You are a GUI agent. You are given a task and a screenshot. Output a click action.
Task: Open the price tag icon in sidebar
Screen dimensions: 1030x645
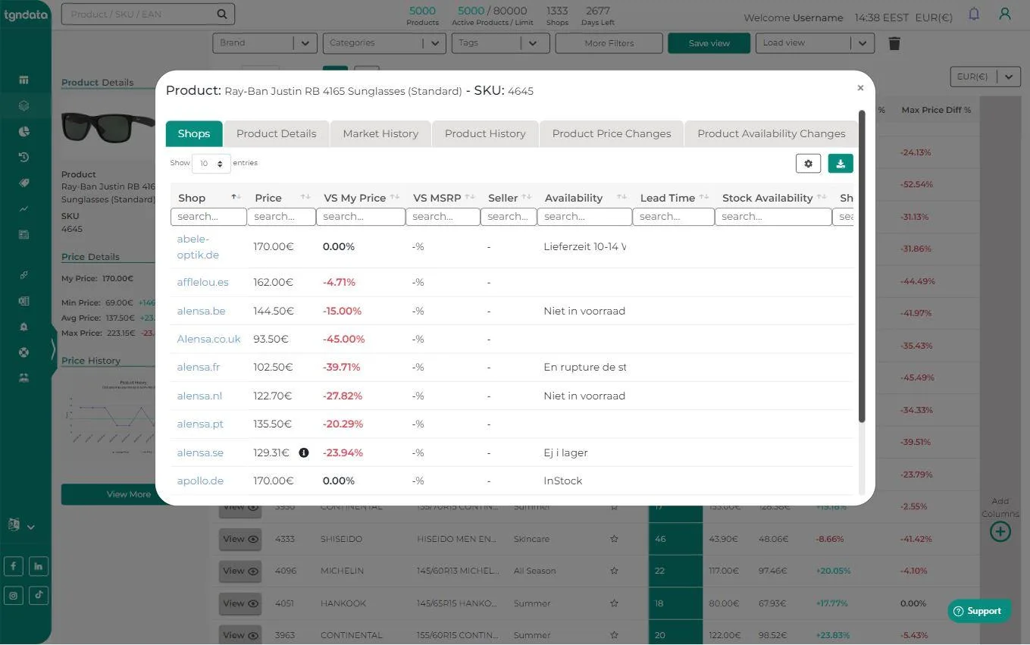[x=23, y=183]
